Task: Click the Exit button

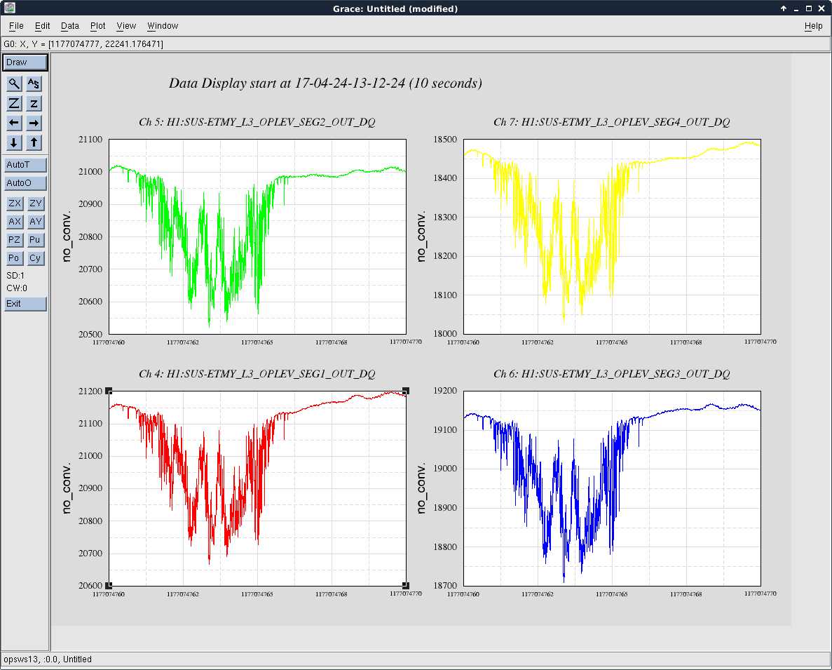Action: coord(25,304)
